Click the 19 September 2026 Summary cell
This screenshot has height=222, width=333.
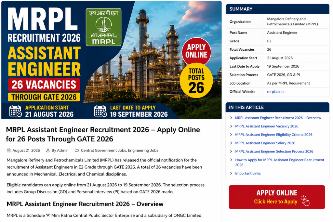coord(283,66)
